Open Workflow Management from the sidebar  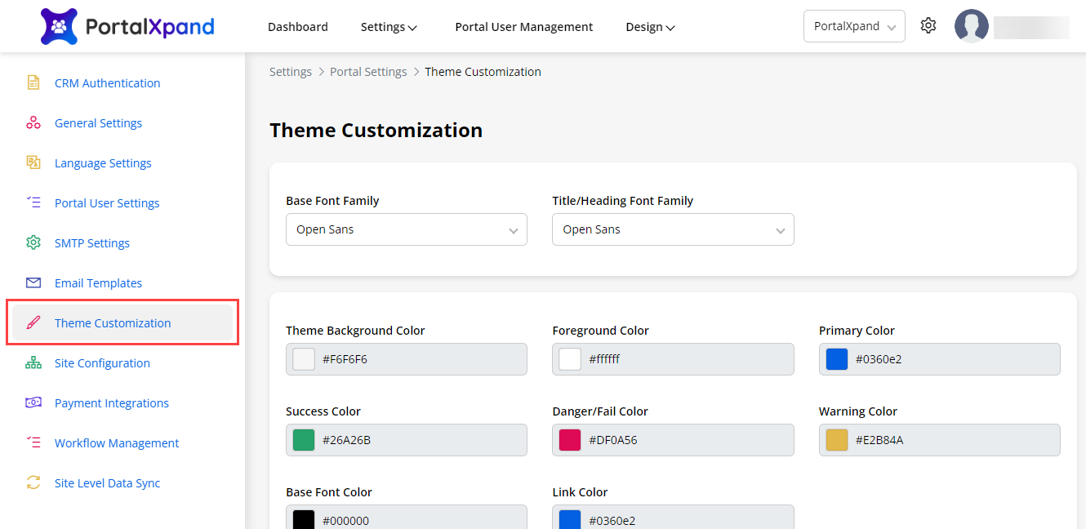[117, 443]
